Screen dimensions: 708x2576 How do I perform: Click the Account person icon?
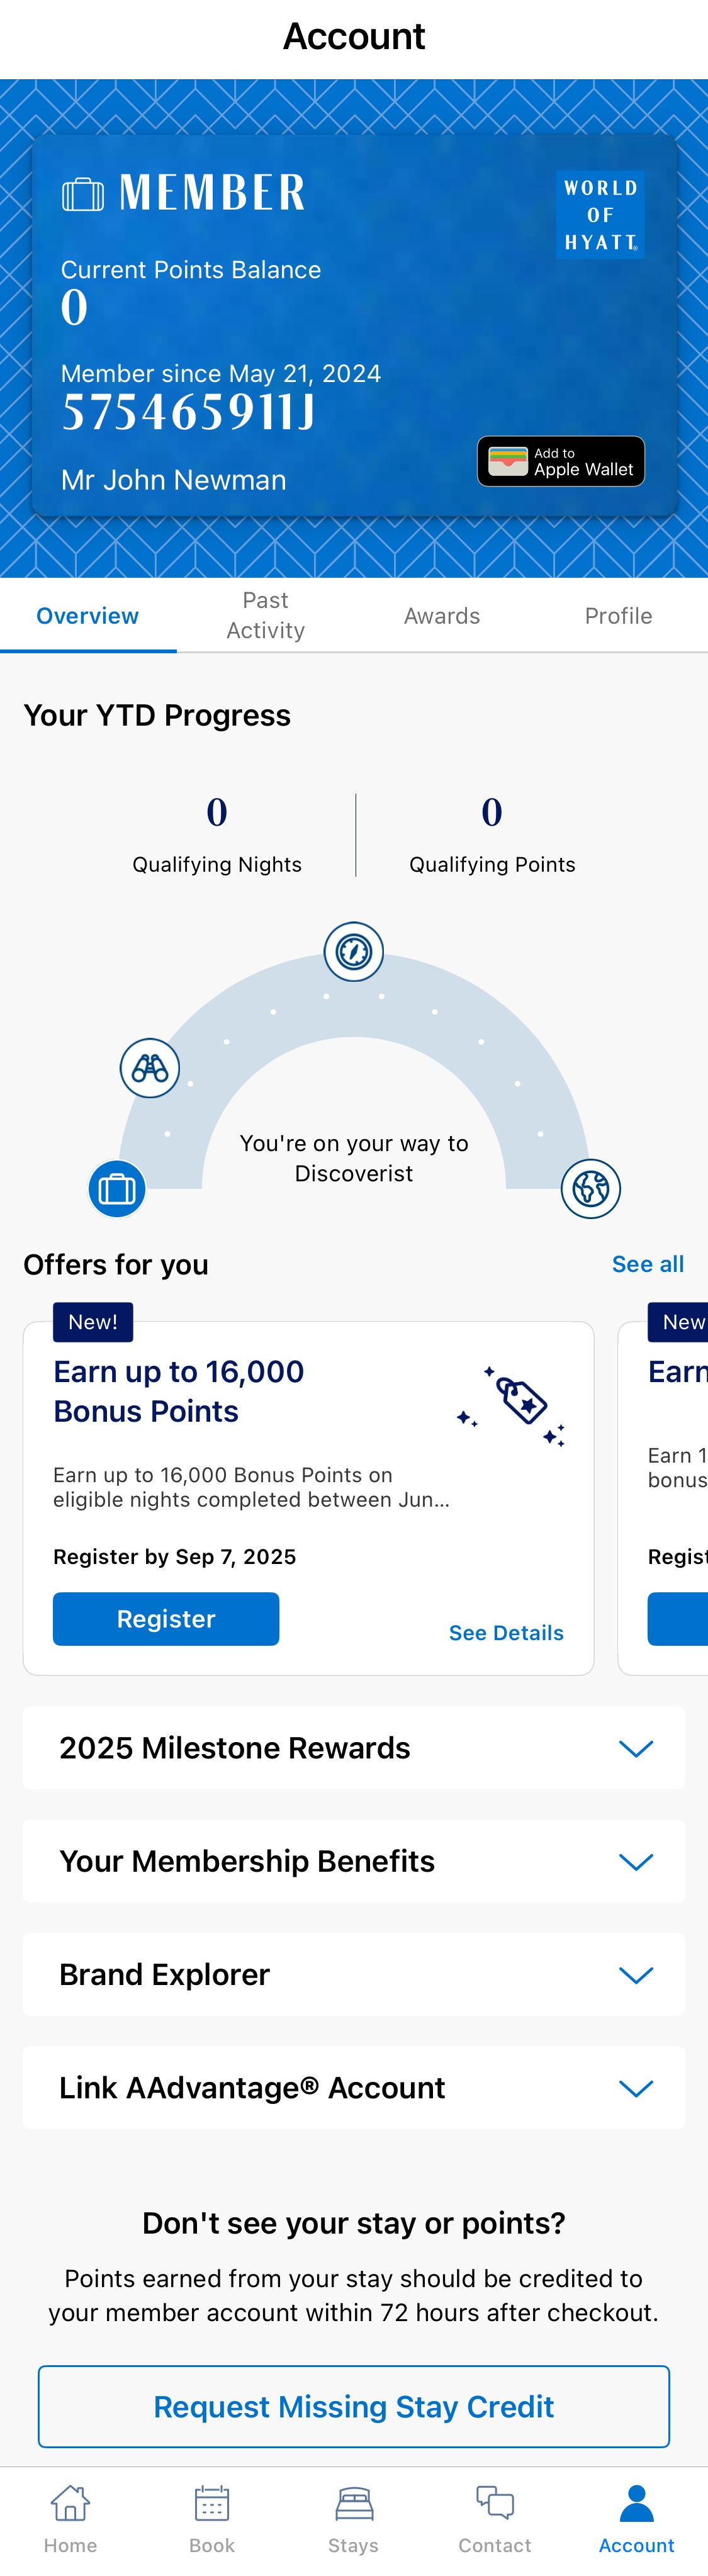[x=636, y=2502]
